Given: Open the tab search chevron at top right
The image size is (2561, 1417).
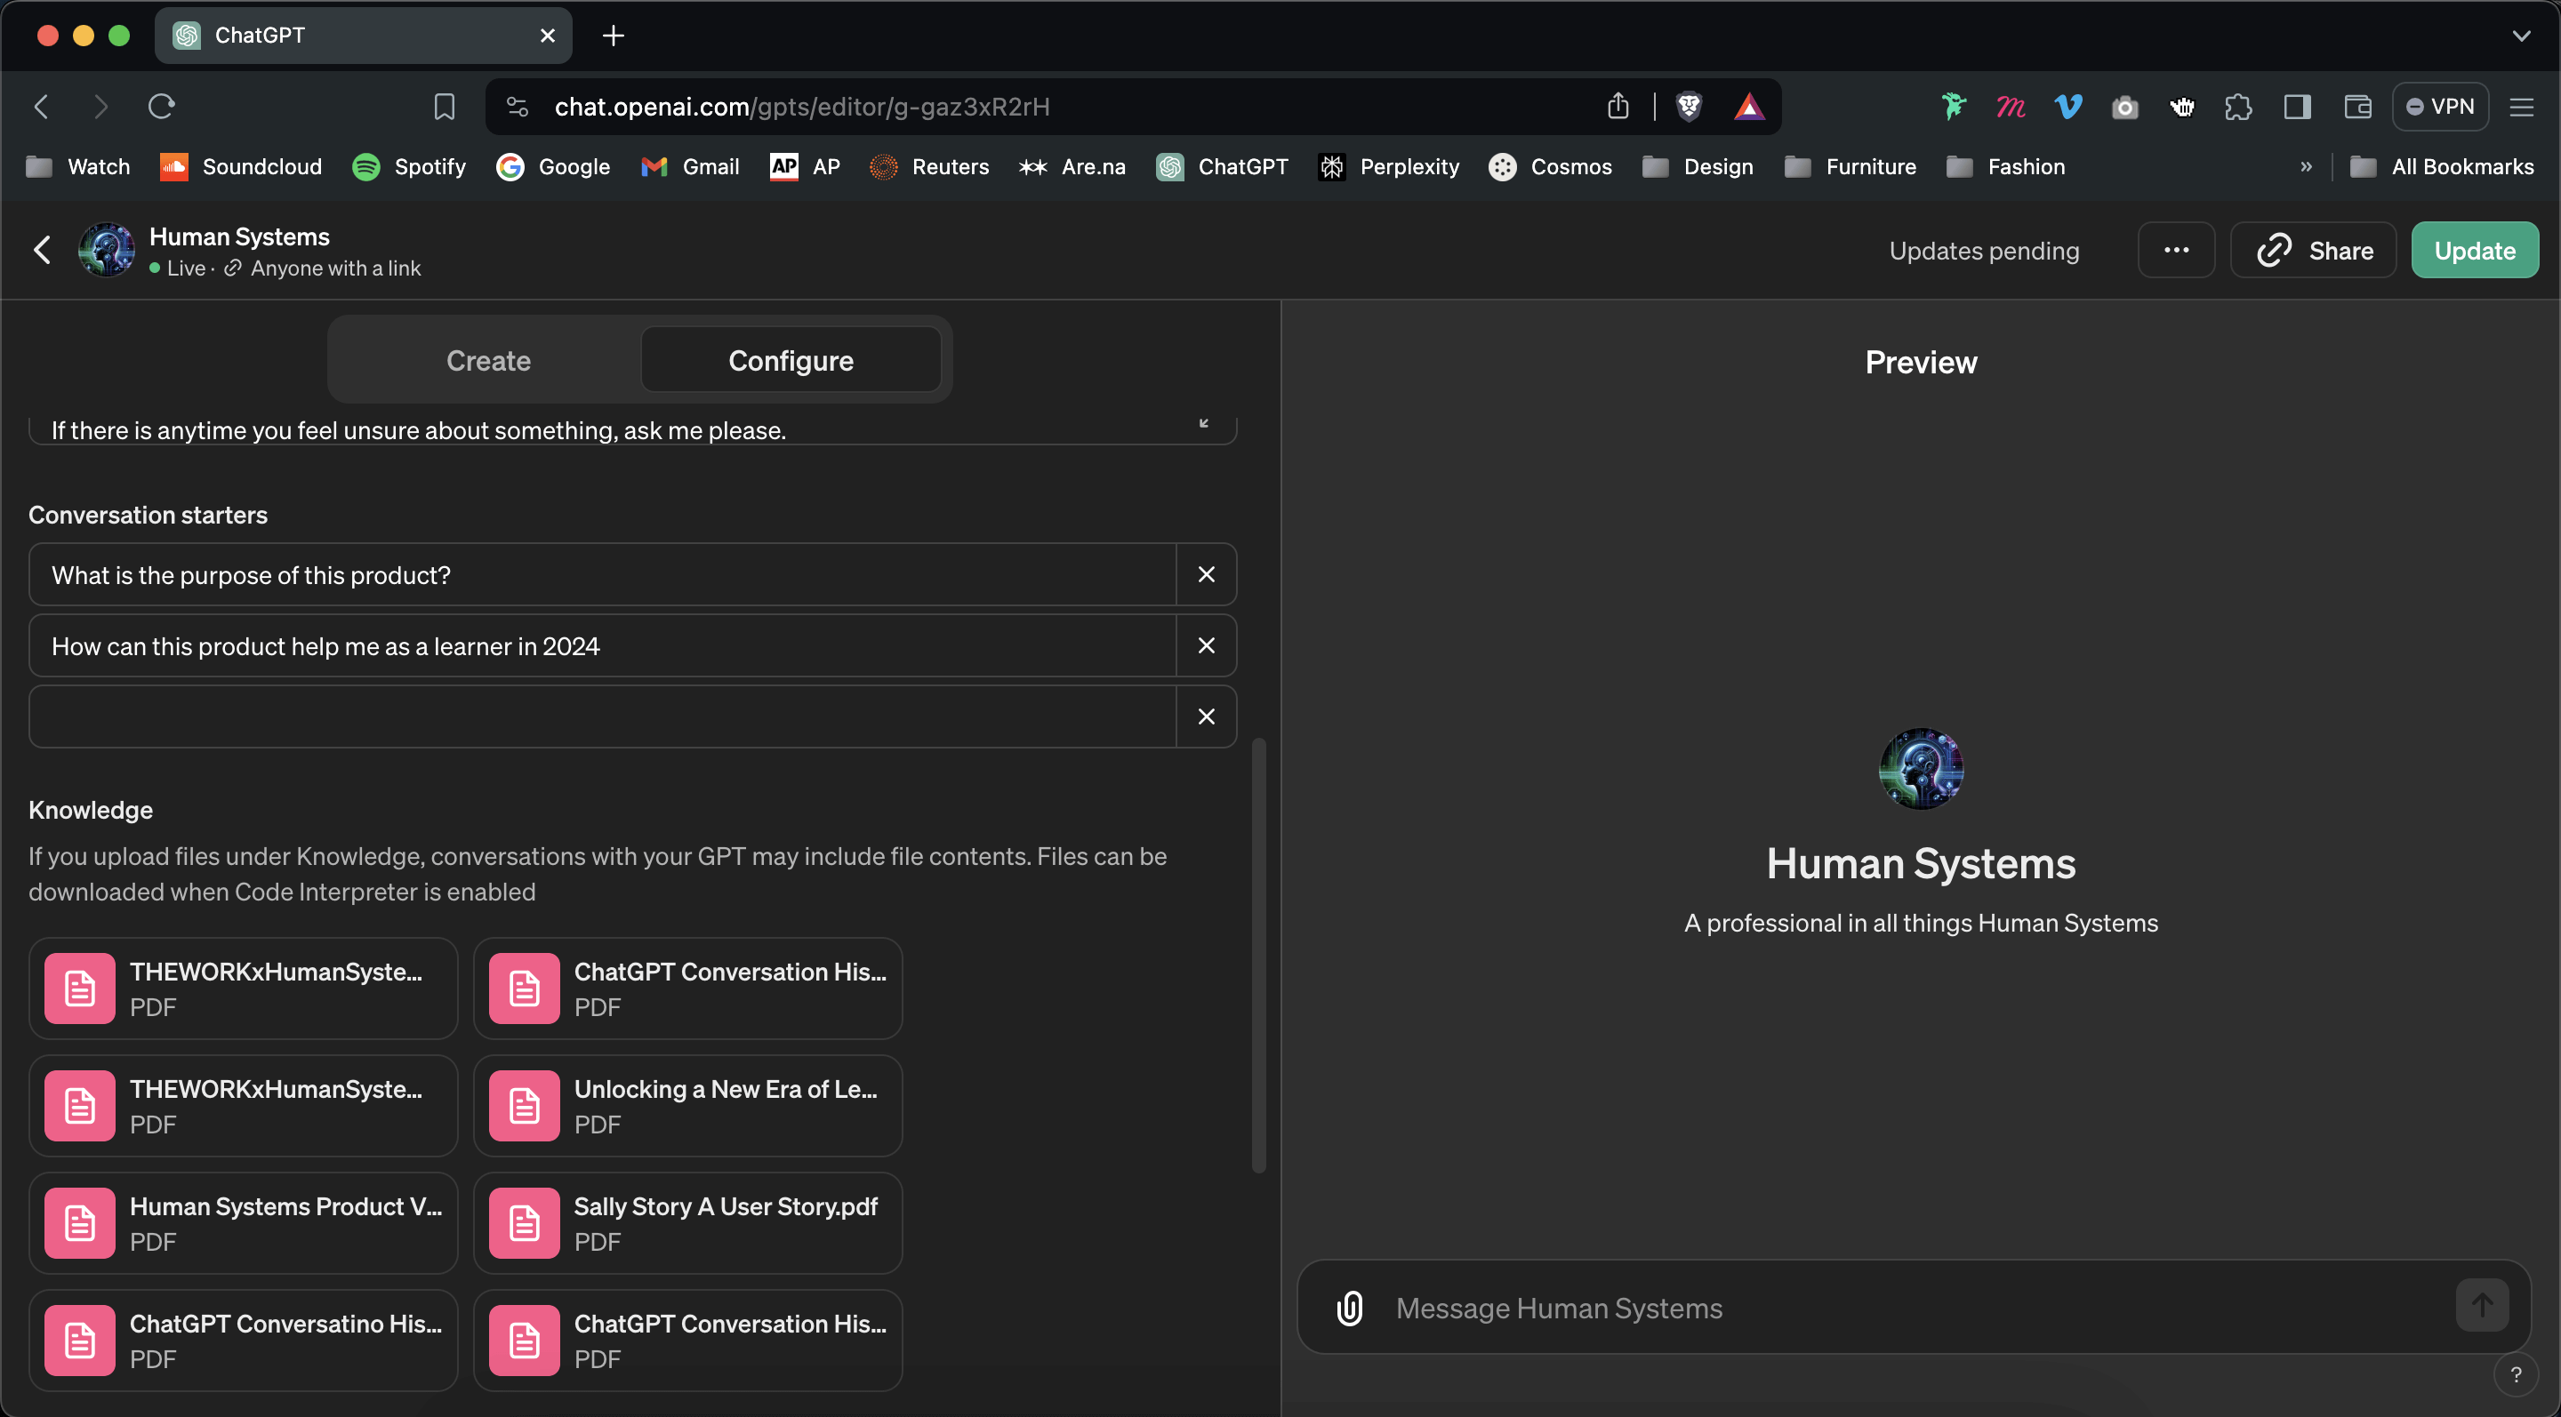Looking at the screenshot, I should pyautogui.click(x=2521, y=35).
